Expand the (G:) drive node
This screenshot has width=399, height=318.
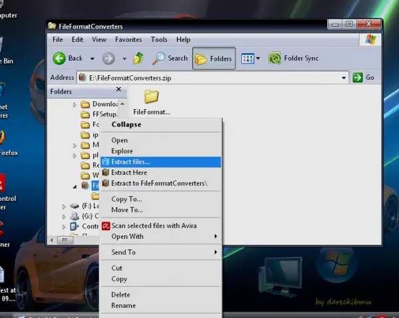(x=64, y=217)
